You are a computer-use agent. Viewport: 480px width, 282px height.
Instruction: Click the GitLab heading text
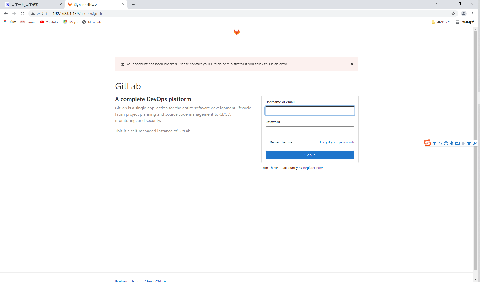point(128,86)
